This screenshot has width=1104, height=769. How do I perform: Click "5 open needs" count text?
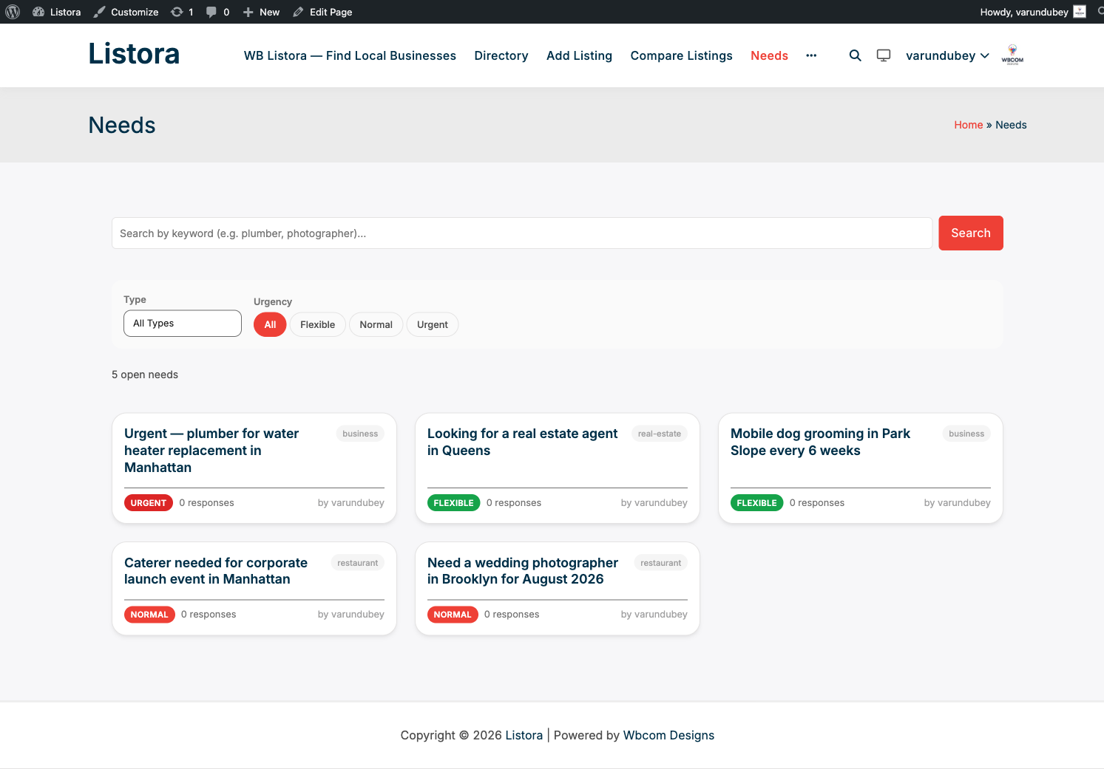145,375
